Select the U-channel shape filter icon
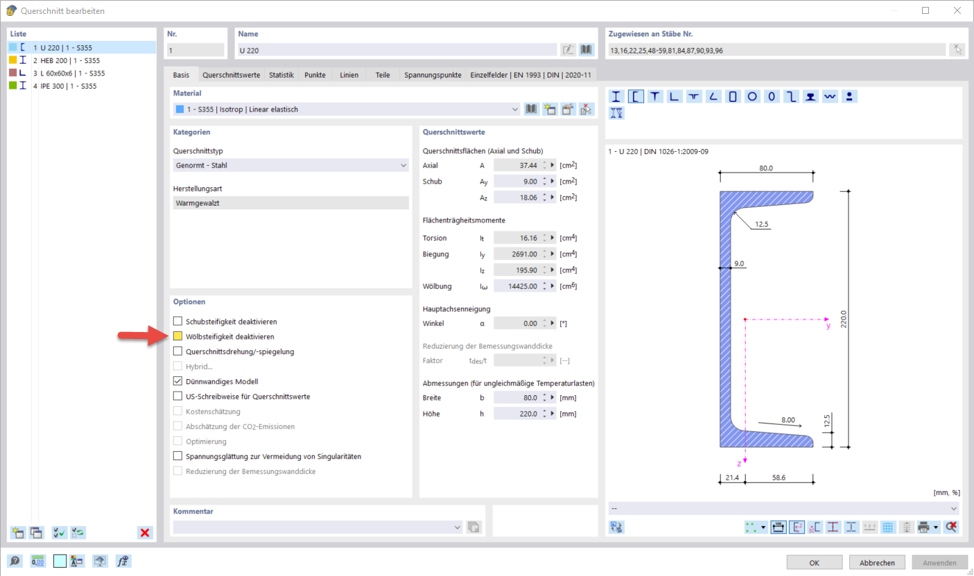 coord(635,97)
